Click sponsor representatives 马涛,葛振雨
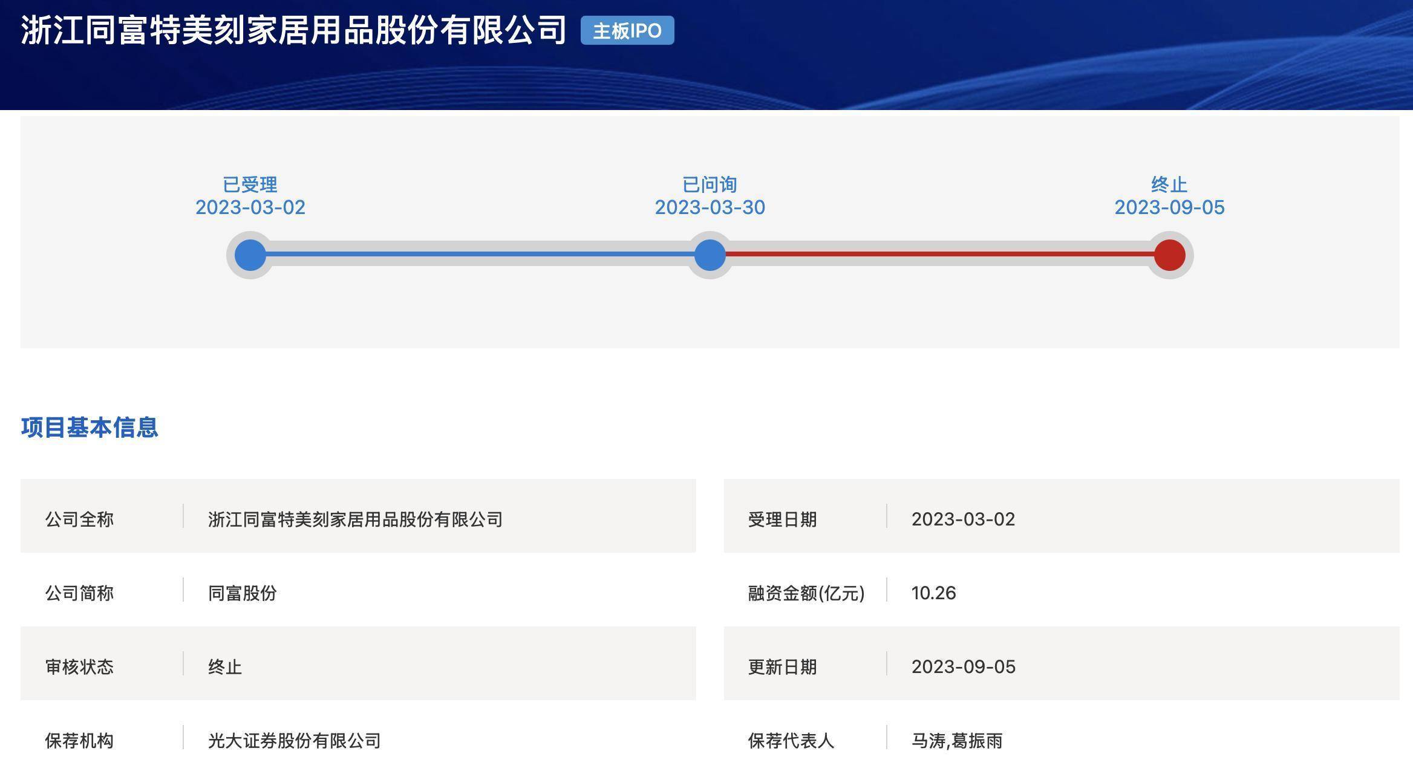The height and width of the screenshot is (774, 1413). click(x=956, y=741)
